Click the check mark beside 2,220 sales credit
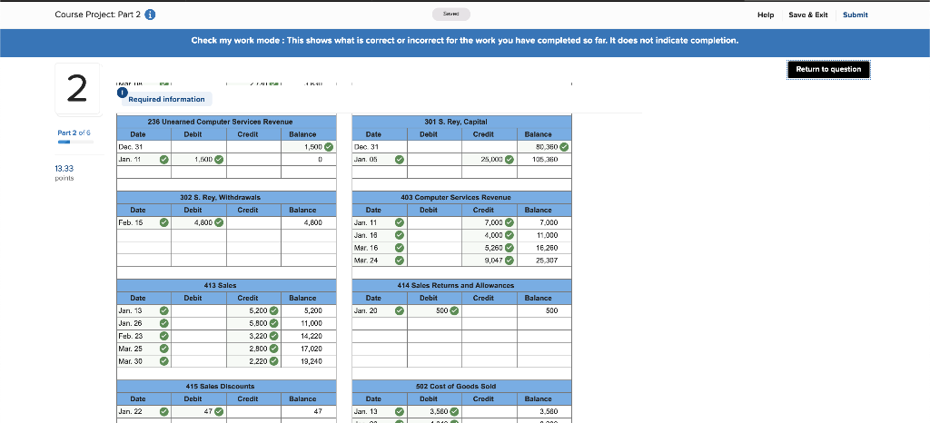 (x=274, y=360)
